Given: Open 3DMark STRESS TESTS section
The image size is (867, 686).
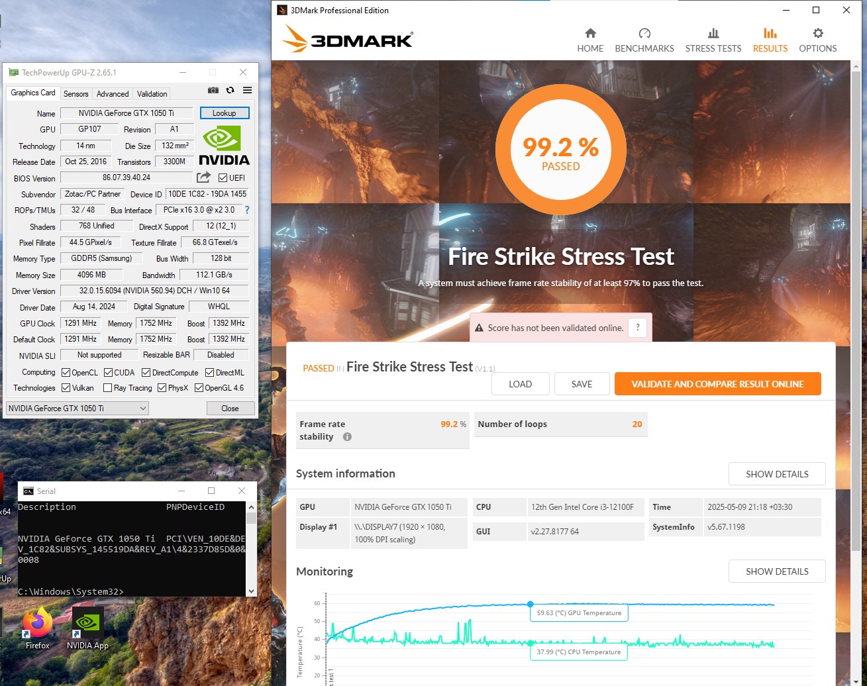Looking at the screenshot, I should click(713, 40).
